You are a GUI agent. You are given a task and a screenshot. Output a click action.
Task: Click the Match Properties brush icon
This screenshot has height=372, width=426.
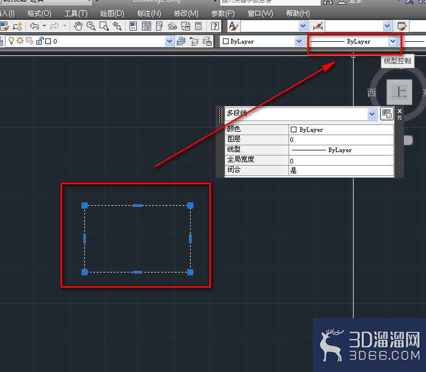[5, 27]
